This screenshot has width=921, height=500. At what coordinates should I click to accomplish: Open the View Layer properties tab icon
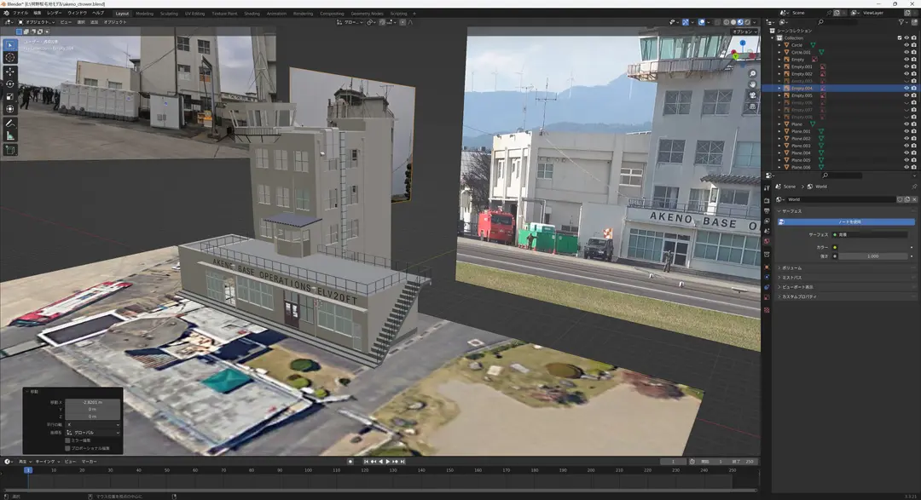(x=767, y=221)
